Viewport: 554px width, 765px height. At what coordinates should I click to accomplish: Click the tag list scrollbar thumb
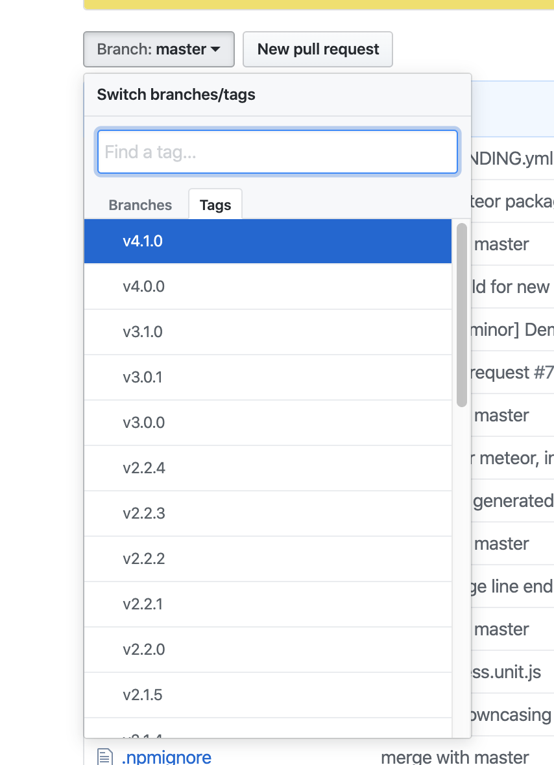(x=462, y=315)
